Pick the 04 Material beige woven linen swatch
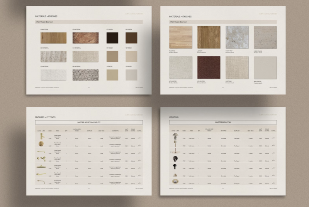Screen dimensions: 309x207 [x=85, y=56]
